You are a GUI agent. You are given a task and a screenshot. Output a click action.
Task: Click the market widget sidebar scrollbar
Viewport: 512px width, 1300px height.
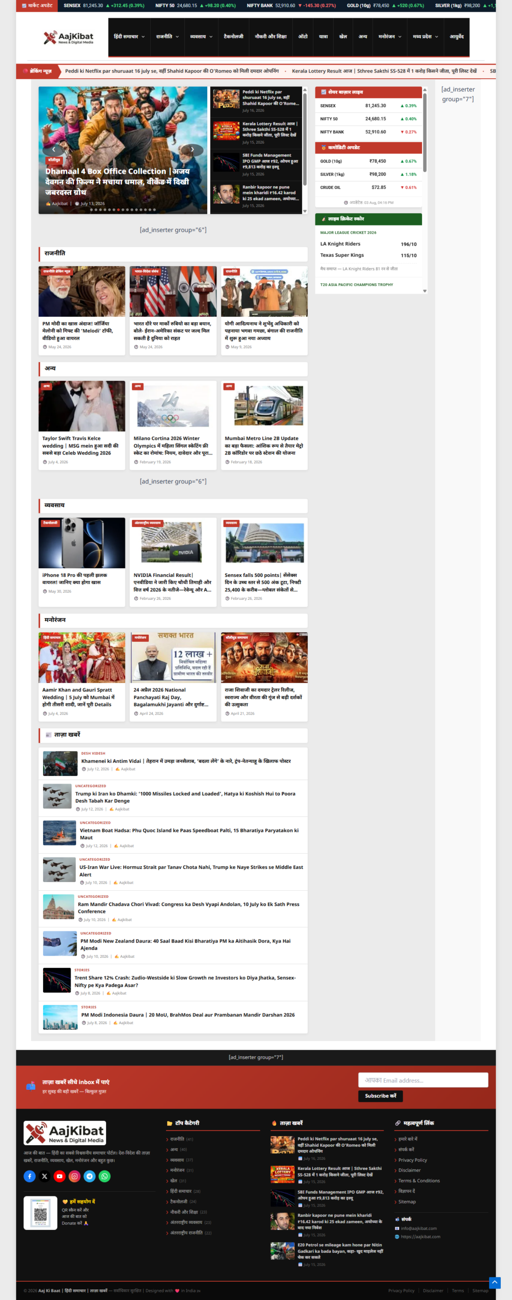point(425,190)
